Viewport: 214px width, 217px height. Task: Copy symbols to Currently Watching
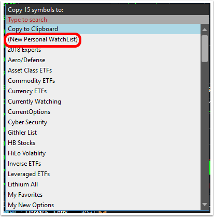pyautogui.click(x=103, y=102)
